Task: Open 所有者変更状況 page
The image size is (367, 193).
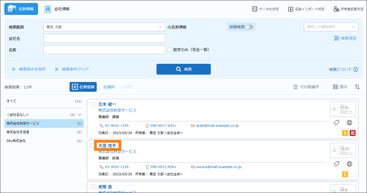Action: coord(348,9)
